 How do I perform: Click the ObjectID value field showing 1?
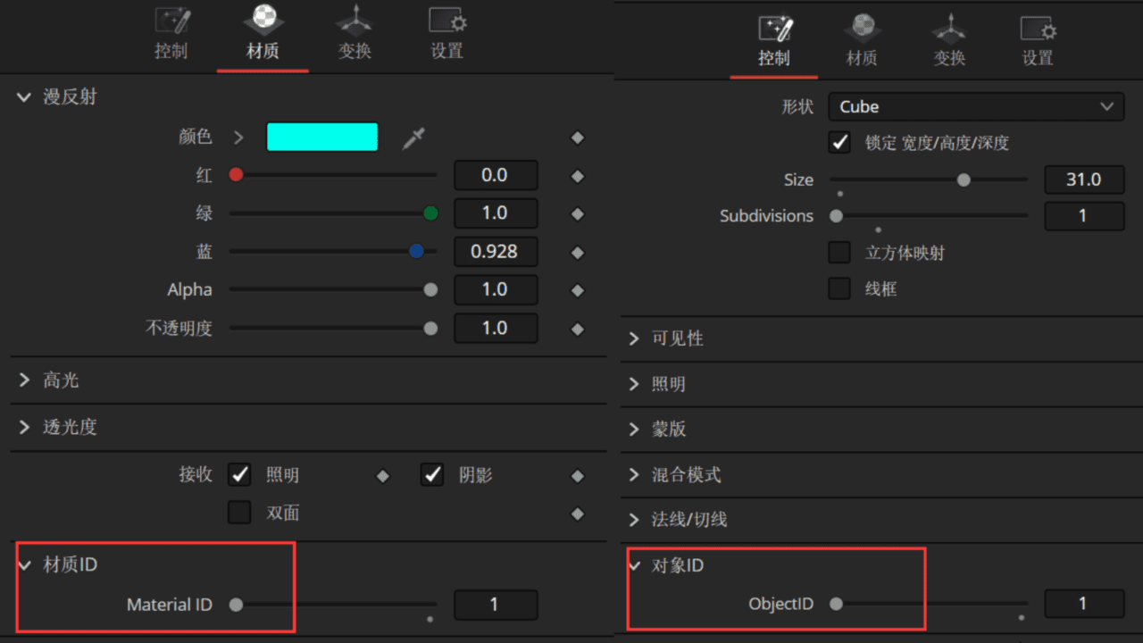tap(1083, 604)
